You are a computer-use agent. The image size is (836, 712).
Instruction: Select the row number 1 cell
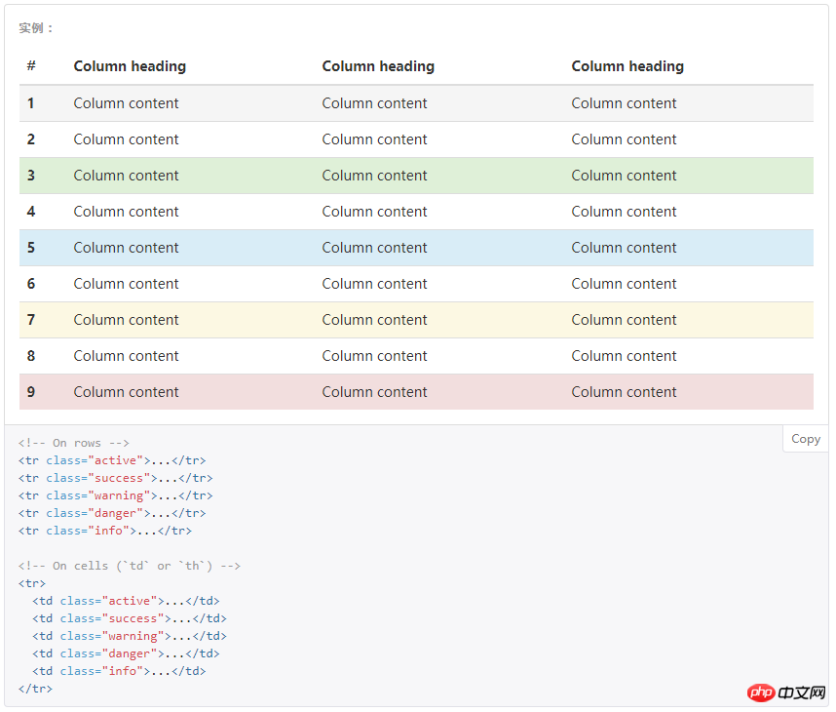31,103
